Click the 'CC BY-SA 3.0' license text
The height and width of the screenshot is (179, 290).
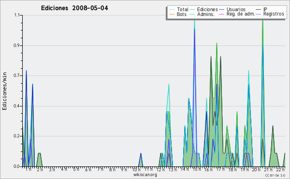[x=275, y=175]
